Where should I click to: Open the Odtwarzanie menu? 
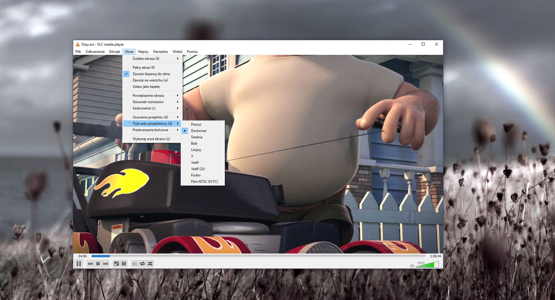[95, 52]
